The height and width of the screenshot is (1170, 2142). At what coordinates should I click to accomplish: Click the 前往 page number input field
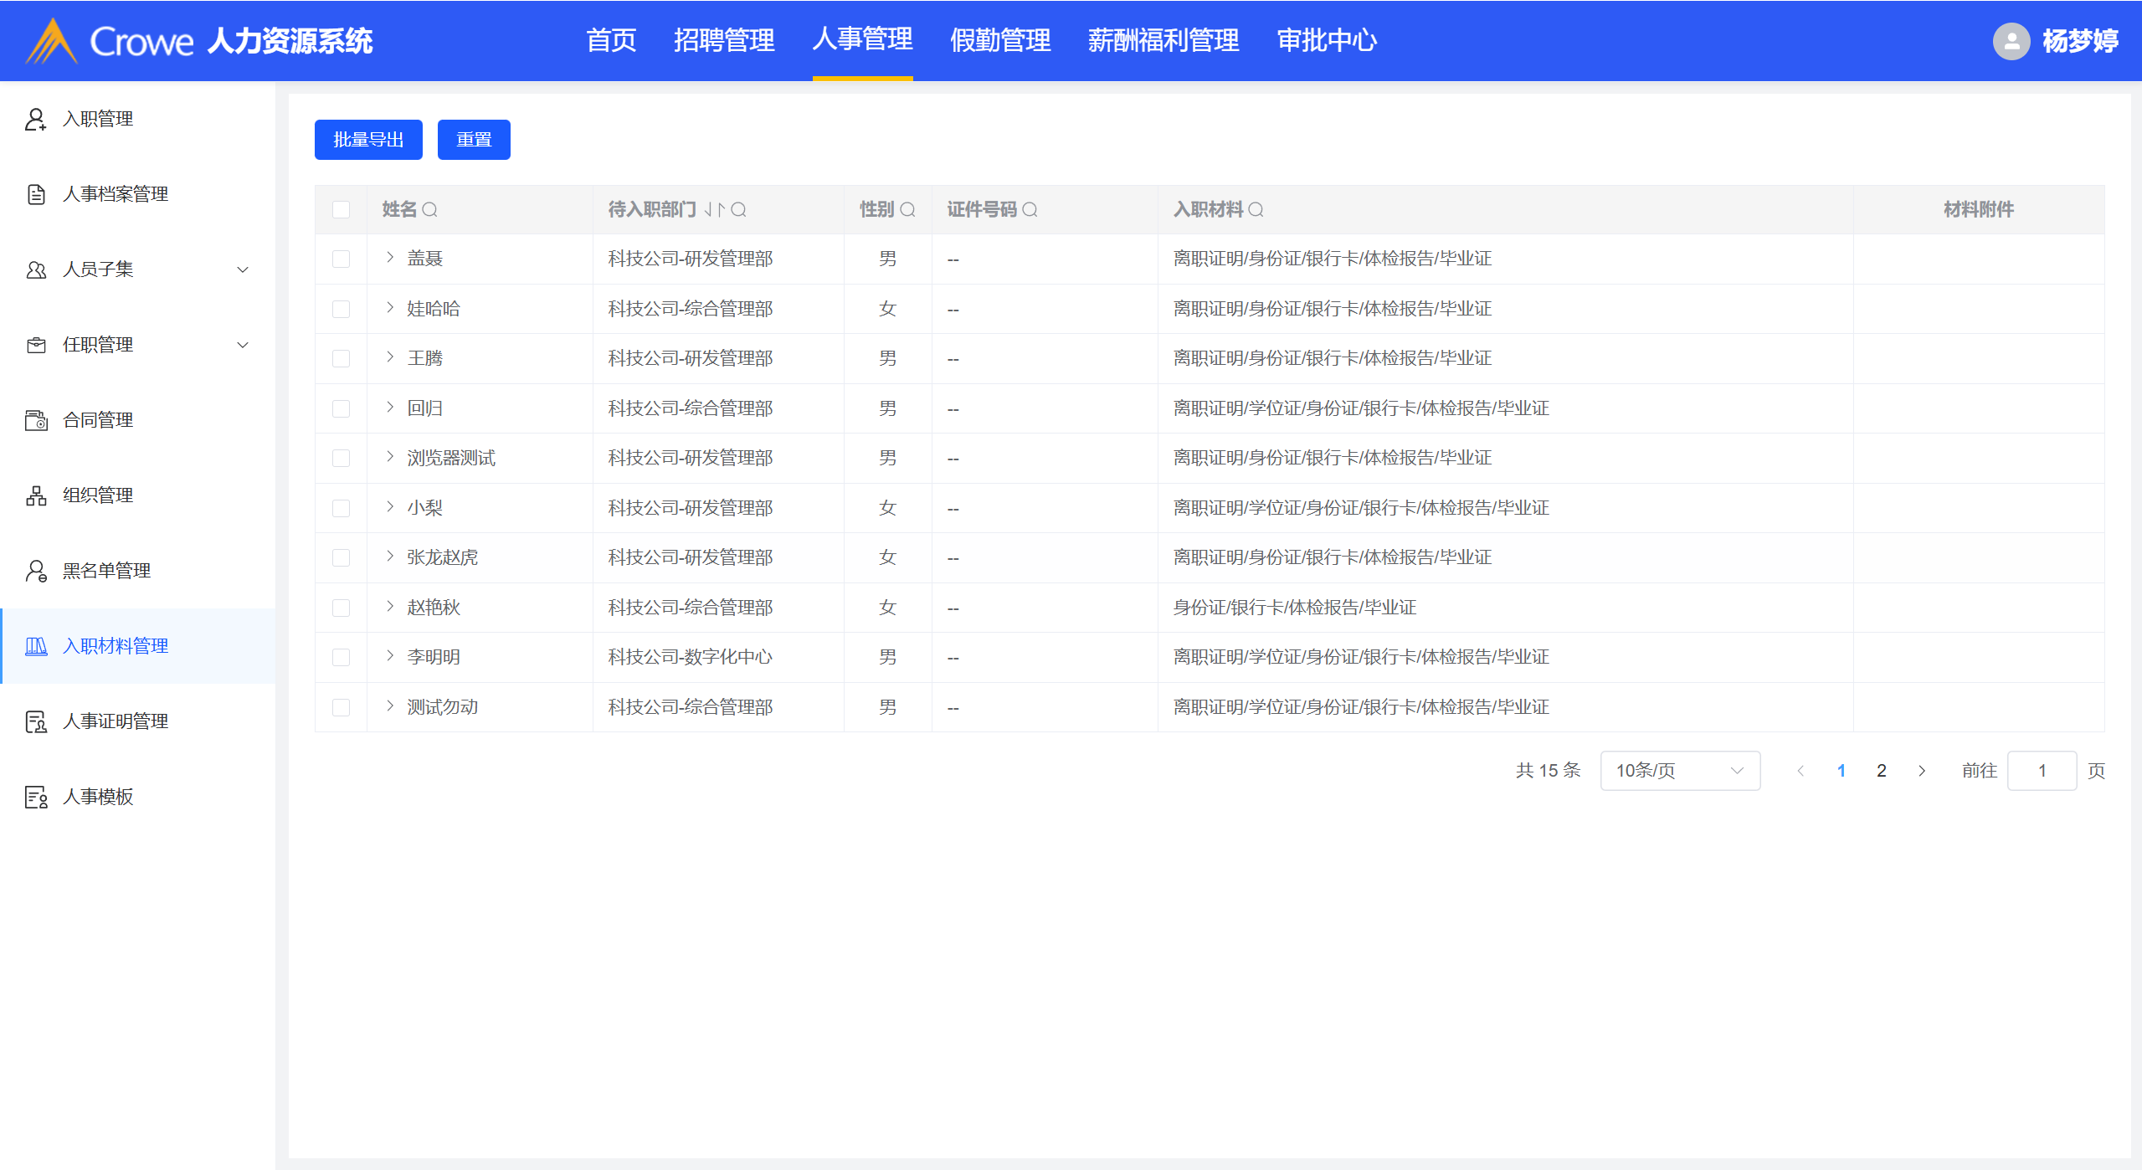[2041, 771]
